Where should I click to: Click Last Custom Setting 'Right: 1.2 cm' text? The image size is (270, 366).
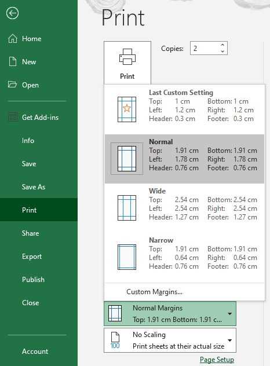click(231, 110)
